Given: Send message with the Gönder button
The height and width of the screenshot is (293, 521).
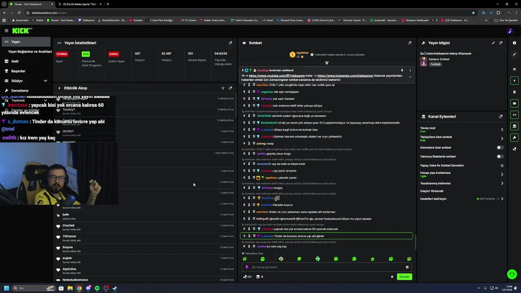Looking at the screenshot, I should tap(405, 277).
